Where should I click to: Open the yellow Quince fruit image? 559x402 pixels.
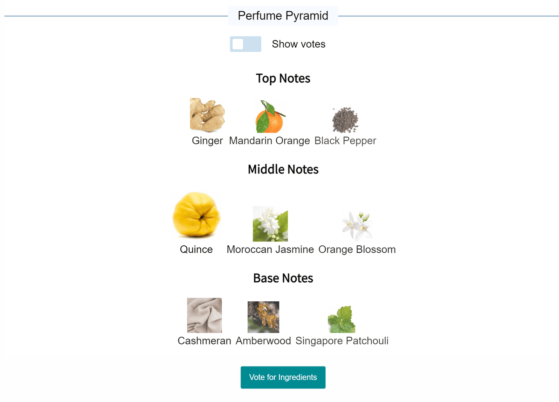196,215
